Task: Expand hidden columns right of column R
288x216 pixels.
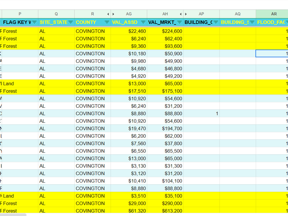Action: pyautogui.click(x=108, y=14)
